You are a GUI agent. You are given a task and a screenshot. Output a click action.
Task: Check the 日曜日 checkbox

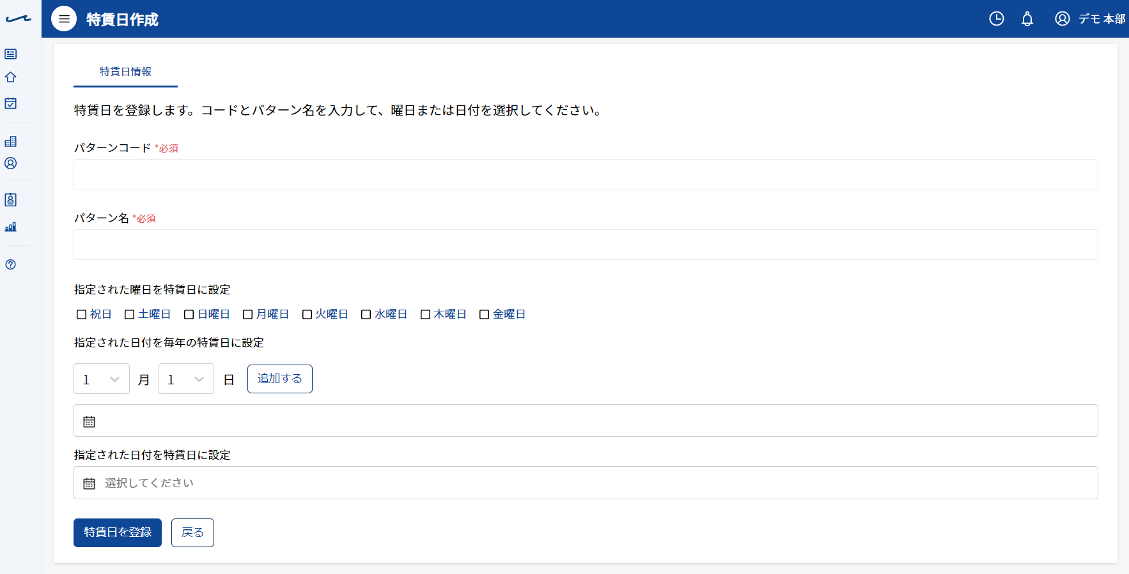point(189,314)
